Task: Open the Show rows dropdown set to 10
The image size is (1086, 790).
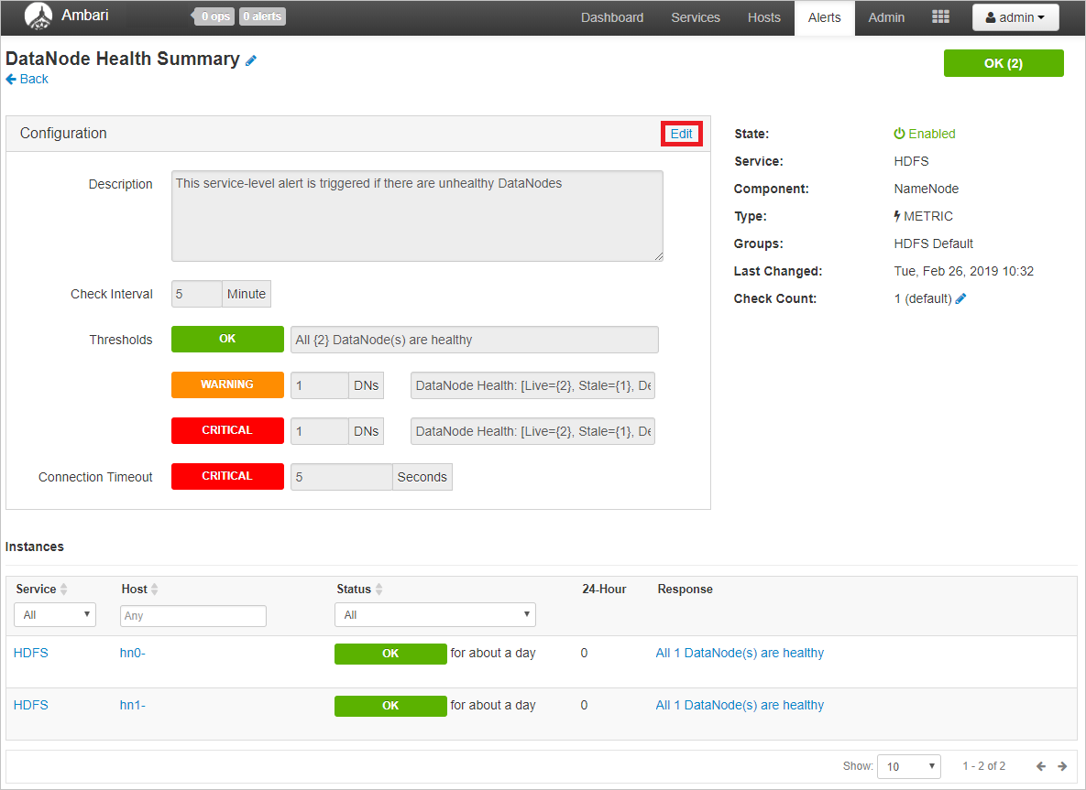Action: [x=908, y=766]
